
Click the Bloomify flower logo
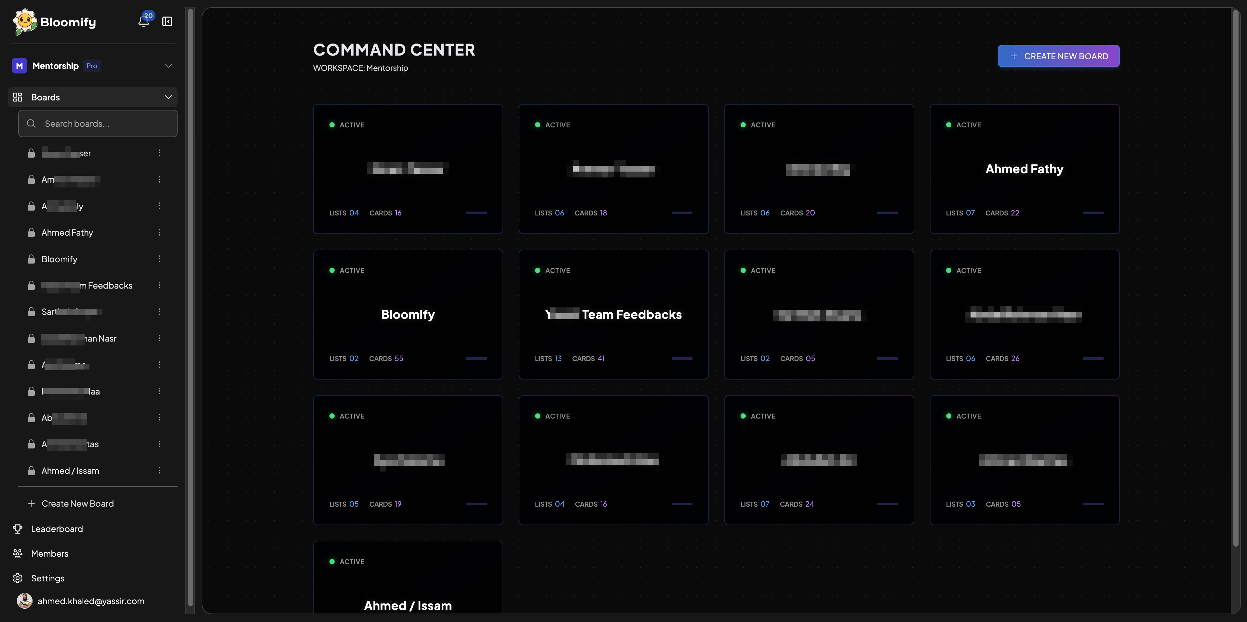point(25,22)
